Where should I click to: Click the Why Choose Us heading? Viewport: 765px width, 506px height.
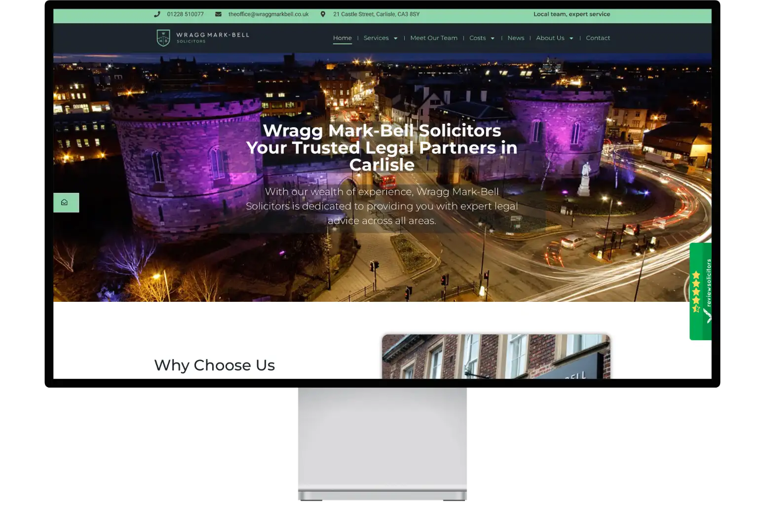point(214,365)
